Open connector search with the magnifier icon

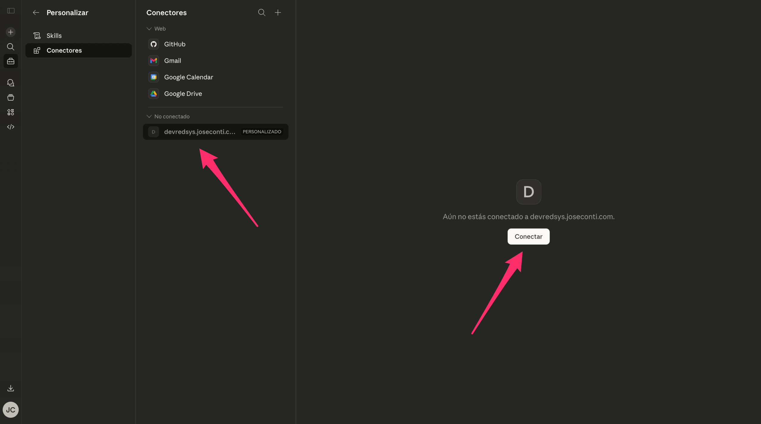262,12
